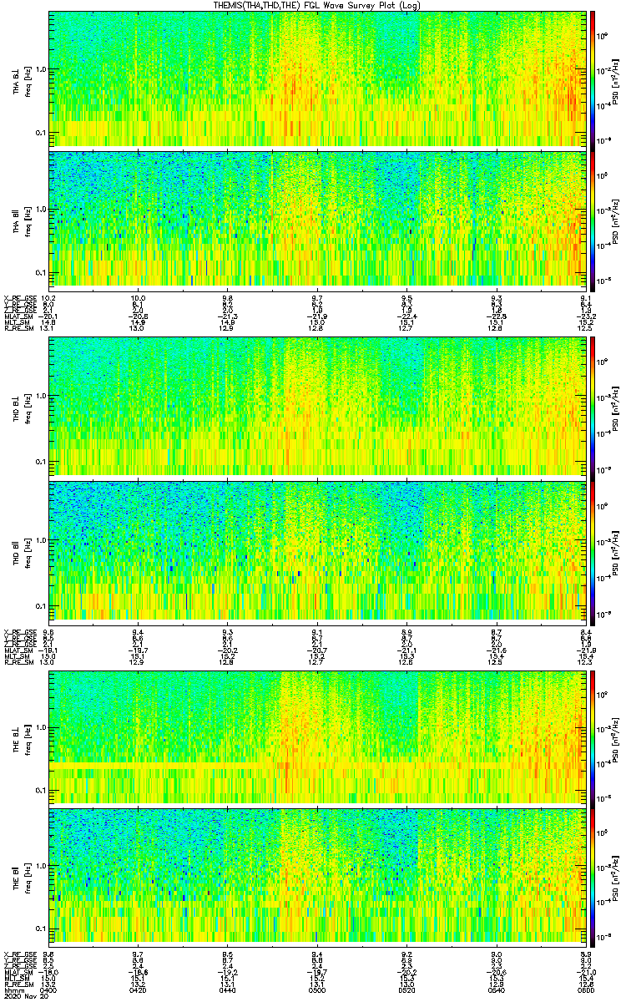This screenshot has height=1002, width=626.
Task: Click the 0.1 frequency tick of THD B⊥ panel
Action: point(41,461)
